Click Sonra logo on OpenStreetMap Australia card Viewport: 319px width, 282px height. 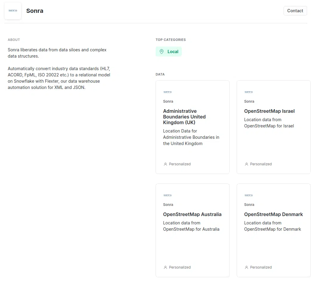[168, 195]
